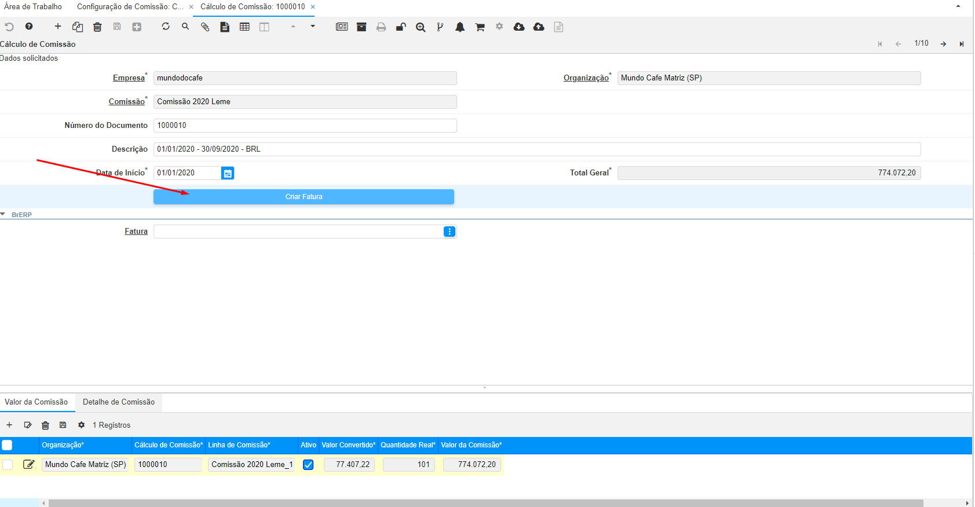Click the printer icon in the toolbar

click(381, 27)
